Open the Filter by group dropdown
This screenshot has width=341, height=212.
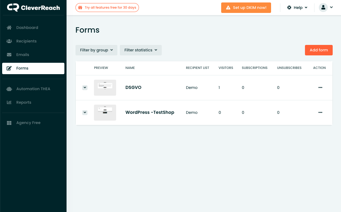pyautogui.click(x=96, y=50)
